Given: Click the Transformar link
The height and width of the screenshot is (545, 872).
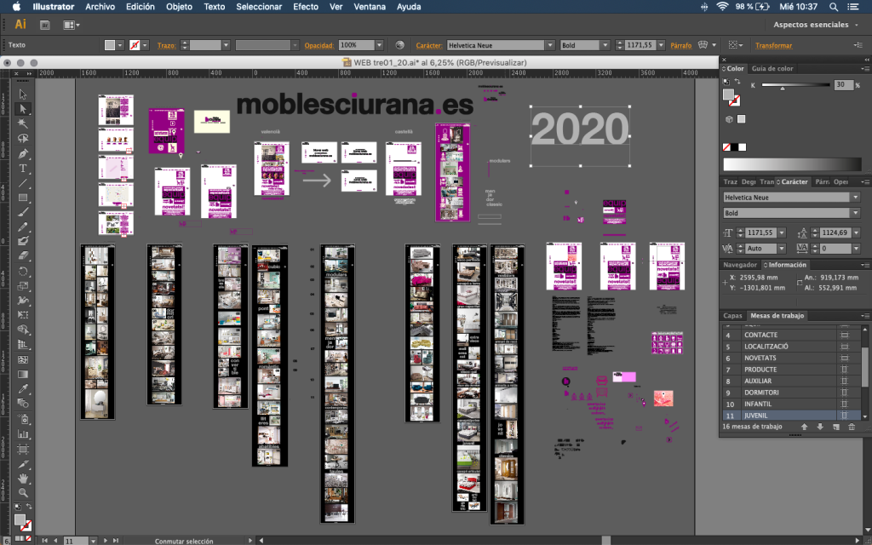Looking at the screenshot, I should pyautogui.click(x=773, y=45).
